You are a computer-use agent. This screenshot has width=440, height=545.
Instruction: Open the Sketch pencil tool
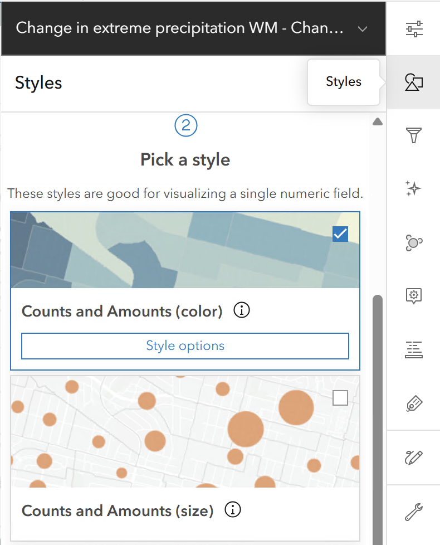coord(414,458)
